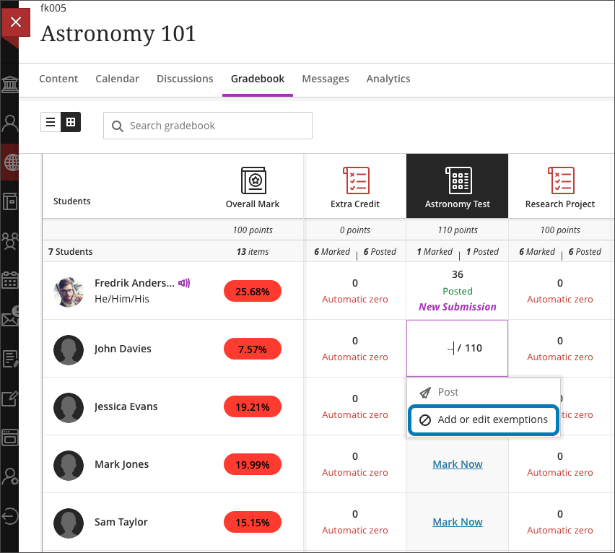Screen dimensions: 615x553
Task: Select Add or edit exemptions
Action: point(484,419)
